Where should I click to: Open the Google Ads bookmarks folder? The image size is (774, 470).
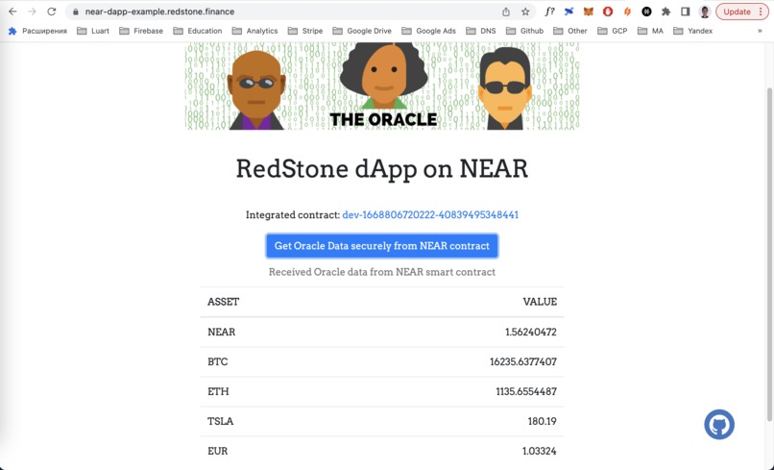(429, 31)
